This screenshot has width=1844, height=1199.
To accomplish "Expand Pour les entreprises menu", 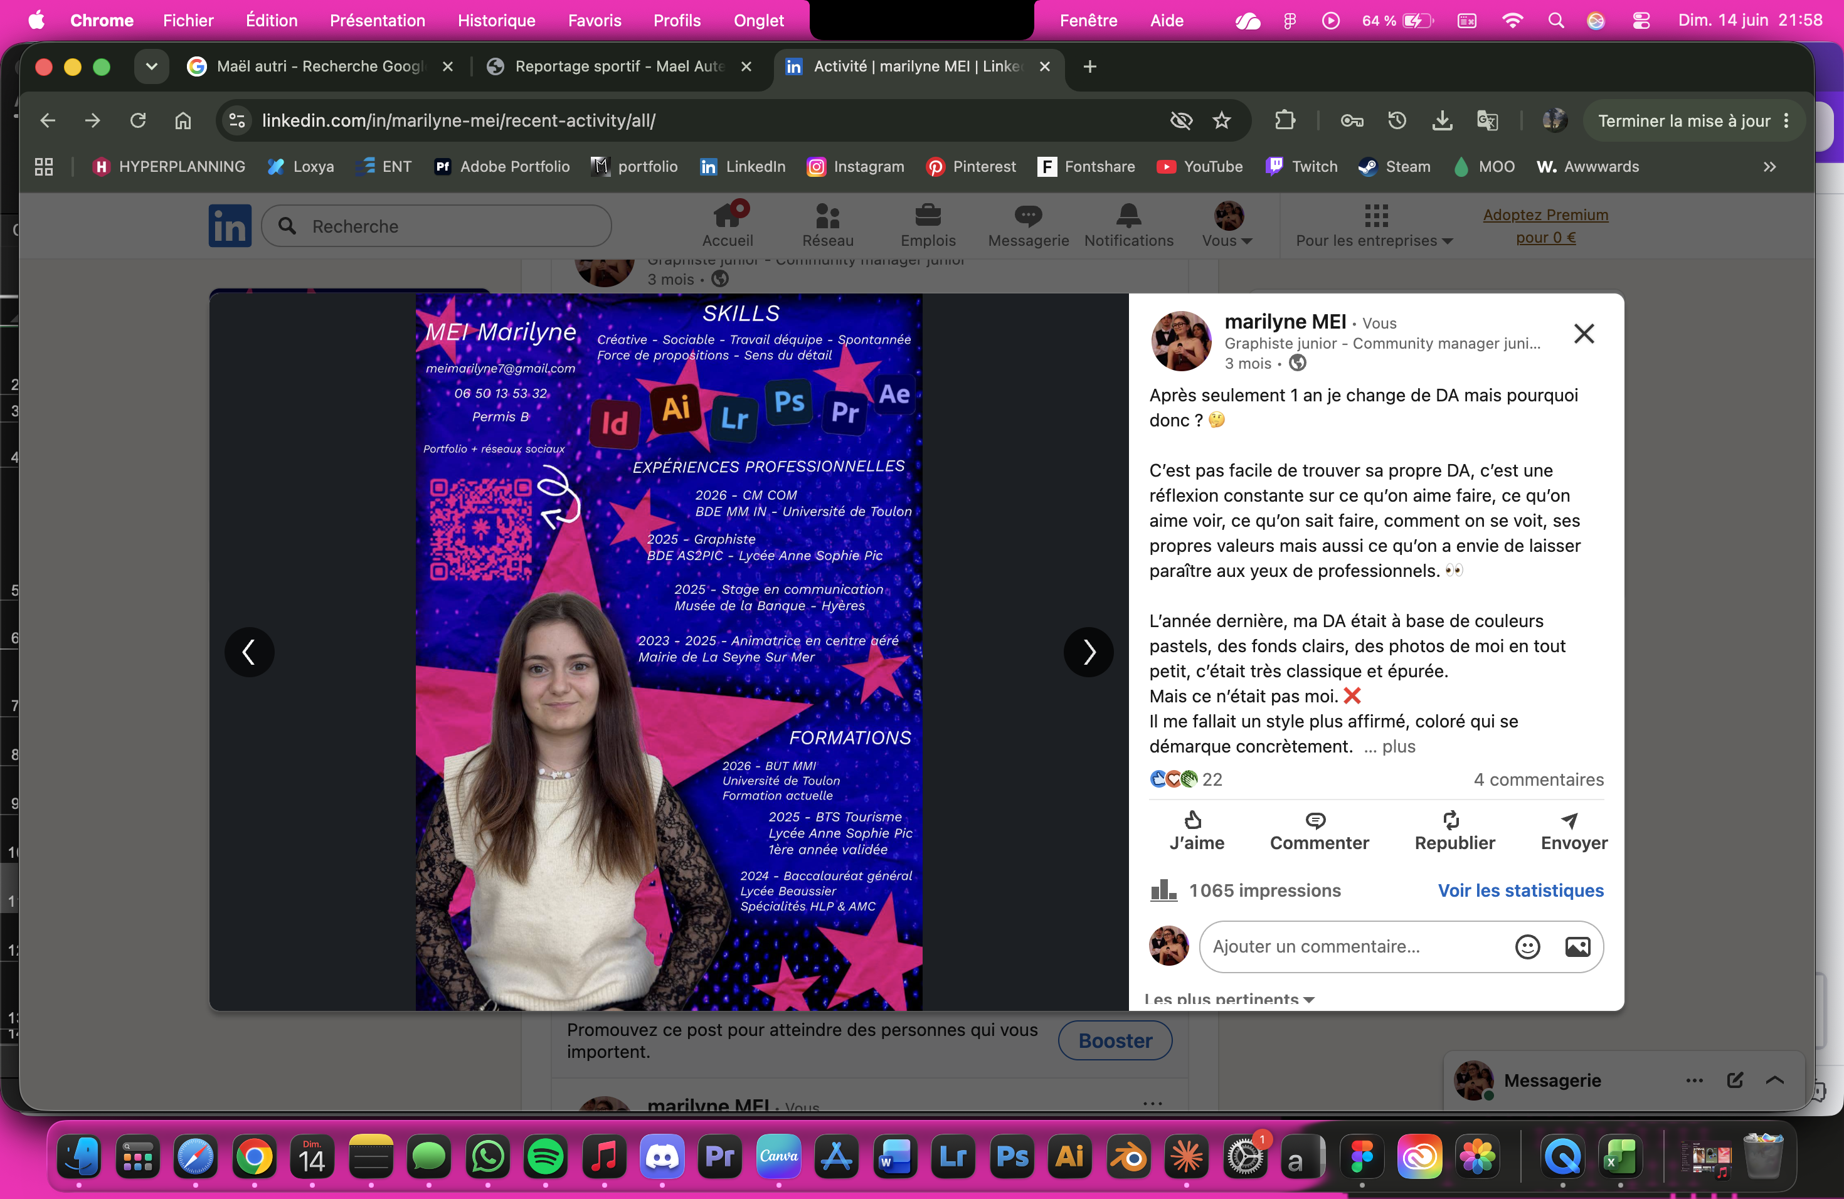I will 1374,224.
